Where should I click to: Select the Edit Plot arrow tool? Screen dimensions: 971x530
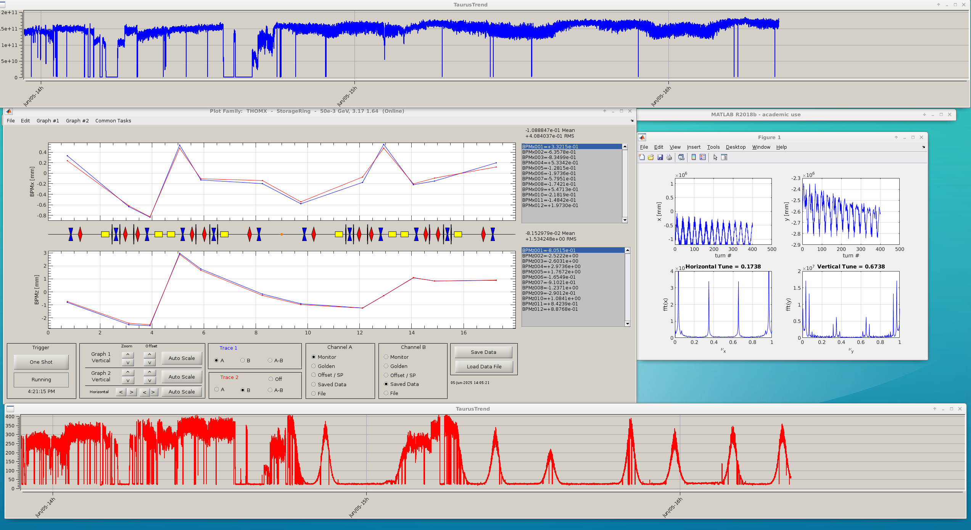pyautogui.click(x=715, y=157)
